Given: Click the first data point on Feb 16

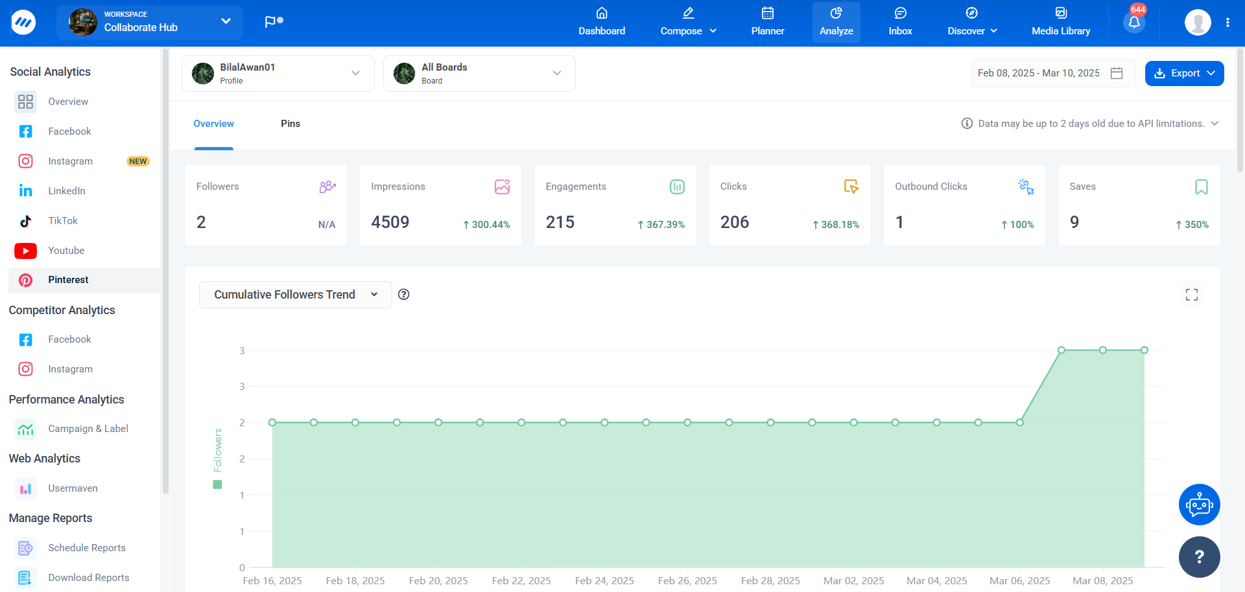Looking at the screenshot, I should pos(272,422).
